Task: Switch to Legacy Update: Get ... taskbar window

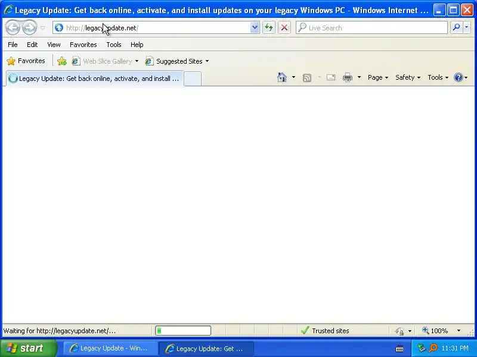Action: click(x=206, y=349)
